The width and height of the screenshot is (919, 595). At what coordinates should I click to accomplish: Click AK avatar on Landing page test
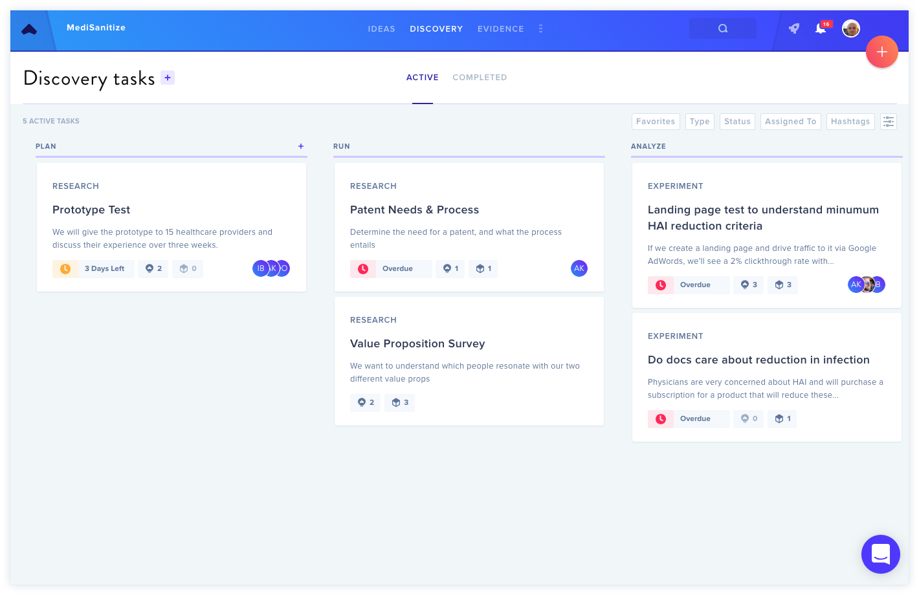click(856, 285)
